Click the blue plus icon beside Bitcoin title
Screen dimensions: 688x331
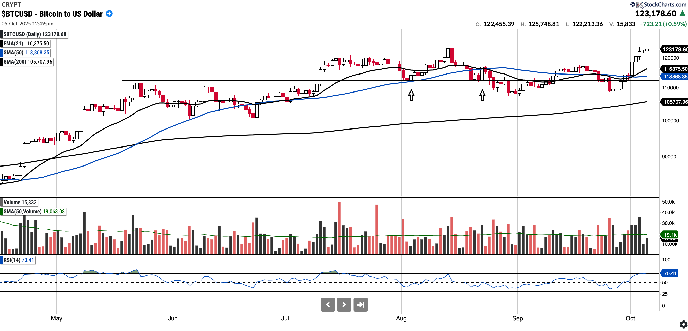click(109, 14)
